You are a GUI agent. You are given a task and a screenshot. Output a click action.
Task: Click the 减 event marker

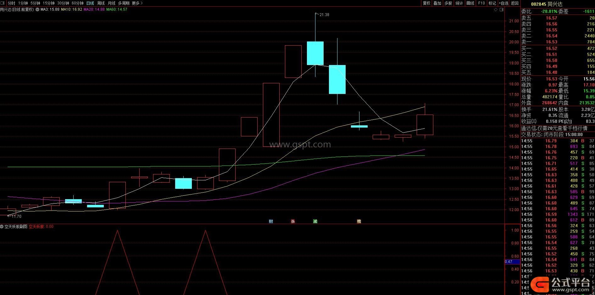click(315, 221)
